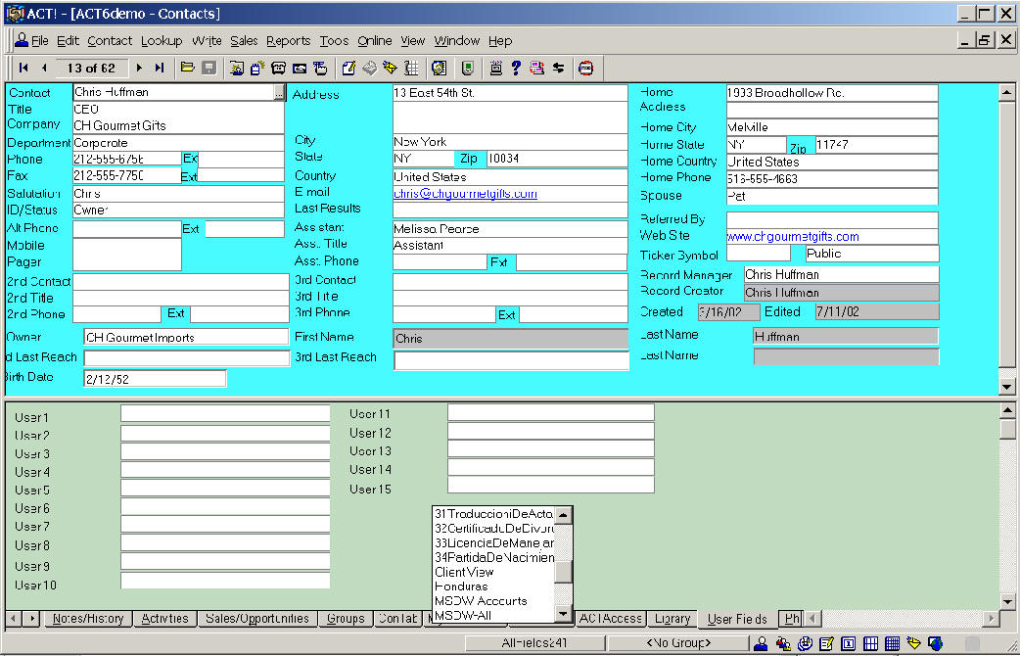Open the Sales menu

[244, 41]
